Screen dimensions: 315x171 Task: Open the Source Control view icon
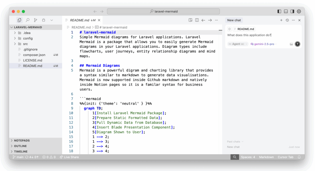pyautogui.click(x=36, y=20)
